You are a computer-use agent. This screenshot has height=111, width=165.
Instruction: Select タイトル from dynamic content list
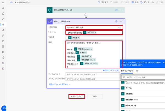143,88
